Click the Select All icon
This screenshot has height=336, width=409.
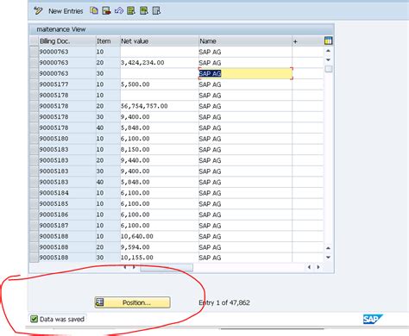131,11
